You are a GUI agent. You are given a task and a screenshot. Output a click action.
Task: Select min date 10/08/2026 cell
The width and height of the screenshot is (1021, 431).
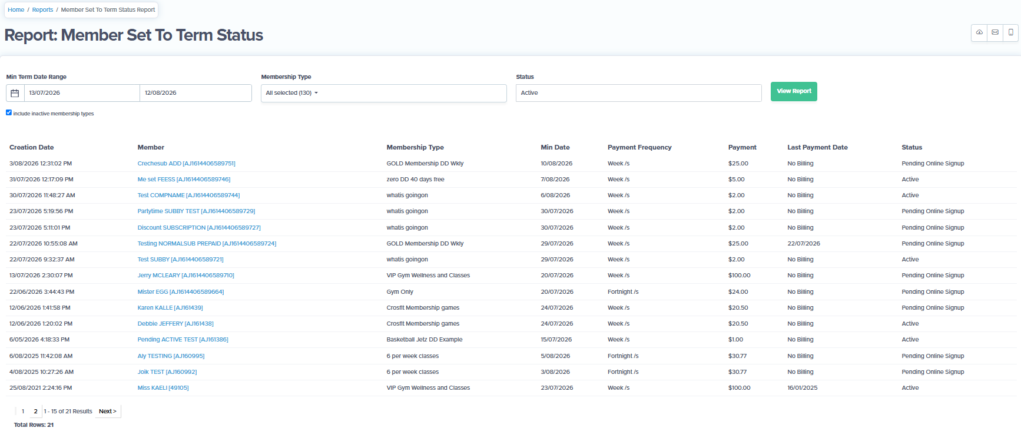click(556, 164)
